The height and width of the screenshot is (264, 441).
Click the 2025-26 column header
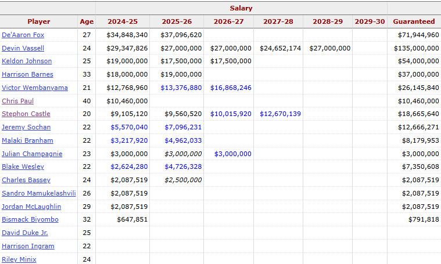point(177,21)
